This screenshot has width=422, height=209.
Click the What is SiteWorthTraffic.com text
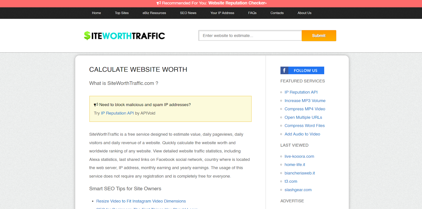point(124,83)
